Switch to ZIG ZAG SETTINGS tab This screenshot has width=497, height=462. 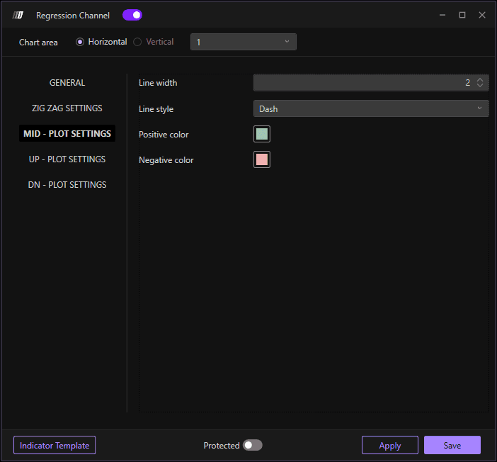coord(67,108)
